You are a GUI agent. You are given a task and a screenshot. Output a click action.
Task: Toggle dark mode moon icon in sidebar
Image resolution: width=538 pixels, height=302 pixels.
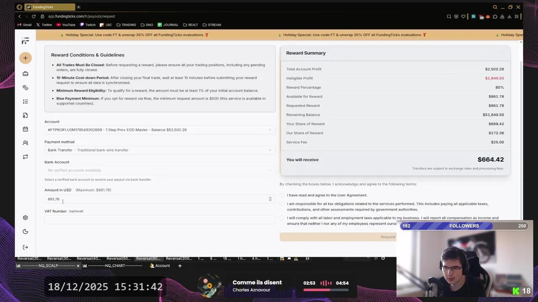[x=25, y=232]
